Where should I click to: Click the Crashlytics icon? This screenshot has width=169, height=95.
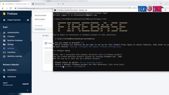(x=4, y=70)
